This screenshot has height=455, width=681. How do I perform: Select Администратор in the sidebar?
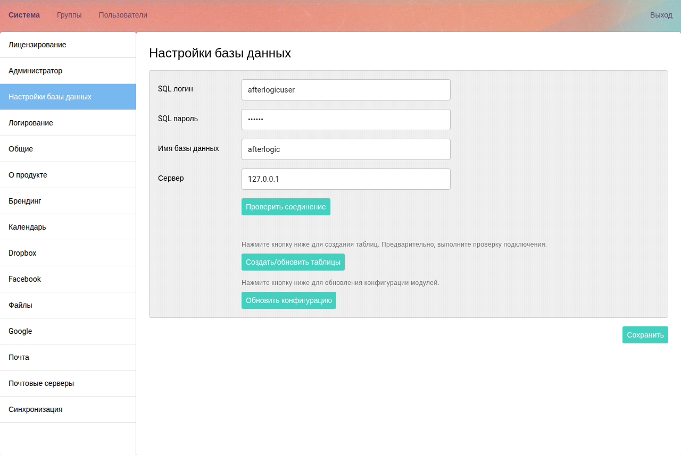tap(35, 71)
